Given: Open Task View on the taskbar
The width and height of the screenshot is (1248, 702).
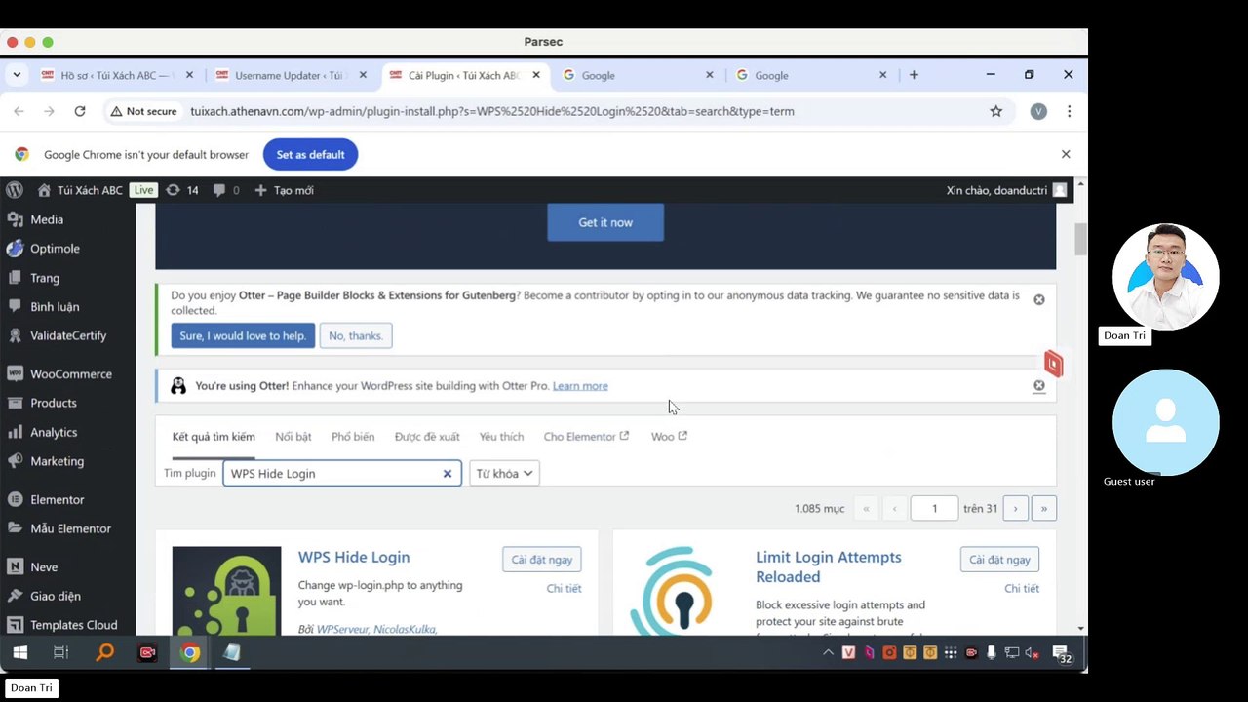Looking at the screenshot, I should pyautogui.click(x=60, y=653).
